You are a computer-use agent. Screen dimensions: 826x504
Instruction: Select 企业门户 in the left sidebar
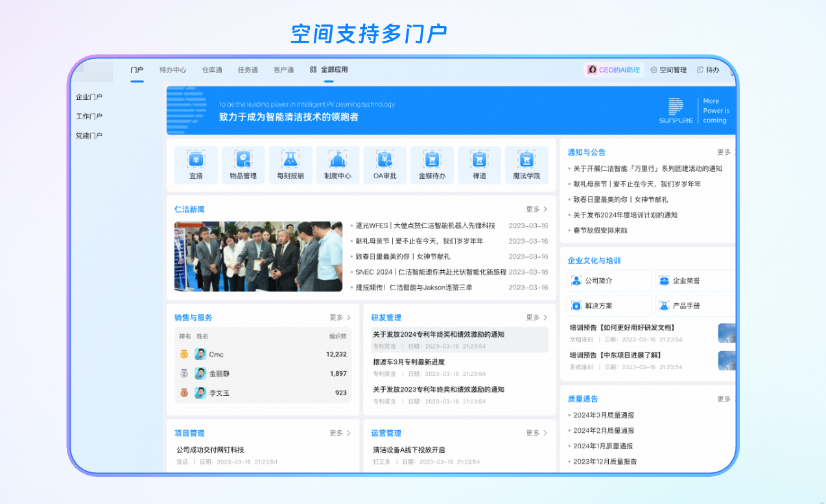click(x=89, y=97)
